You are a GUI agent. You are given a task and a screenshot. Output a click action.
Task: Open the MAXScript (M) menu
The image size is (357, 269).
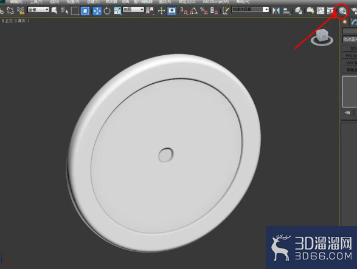pyautogui.click(x=216, y=2)
